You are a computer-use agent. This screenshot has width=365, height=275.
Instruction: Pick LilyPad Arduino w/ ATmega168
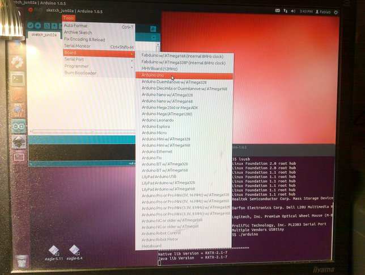184,189
